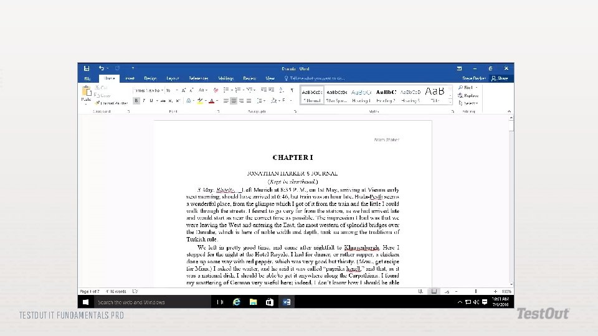Open the Numbering list button
The width and height of the screenshot is (598, 336).
[238, 90]
